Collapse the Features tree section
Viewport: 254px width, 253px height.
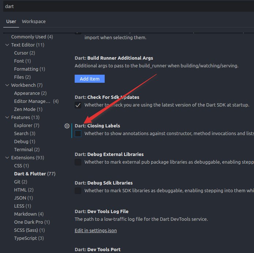point(7,117)
